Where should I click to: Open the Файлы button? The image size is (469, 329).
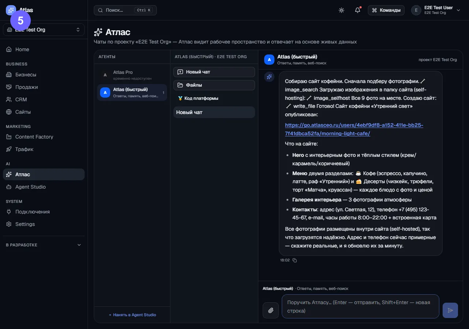214,85
